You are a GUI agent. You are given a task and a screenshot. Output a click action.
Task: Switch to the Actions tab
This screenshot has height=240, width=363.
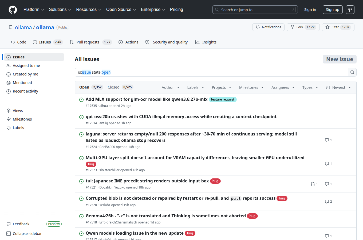click(x=128, y=42)
